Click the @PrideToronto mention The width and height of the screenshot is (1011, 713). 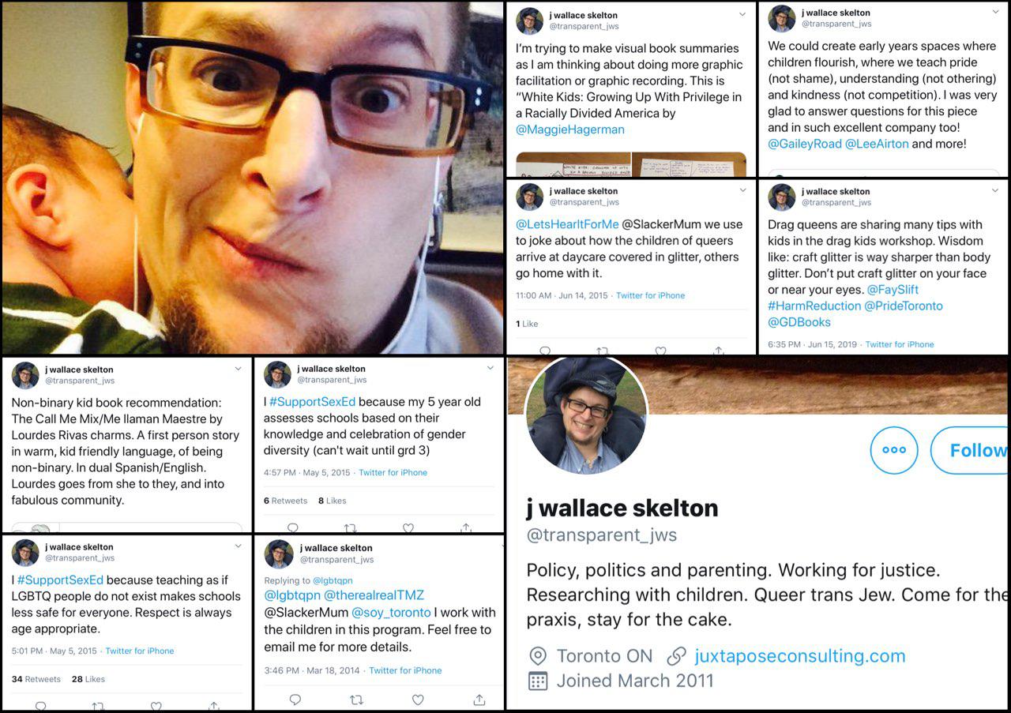(x=905, y=306)
